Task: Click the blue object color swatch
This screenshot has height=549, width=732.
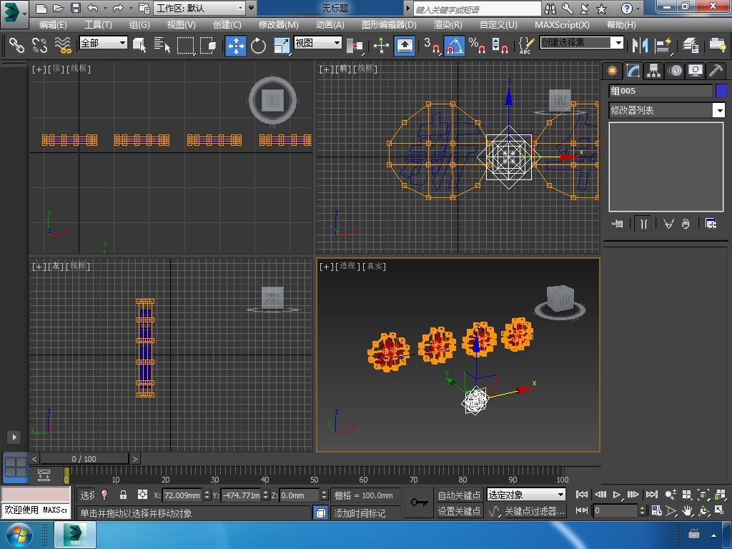Action: [x=721, y=91]
